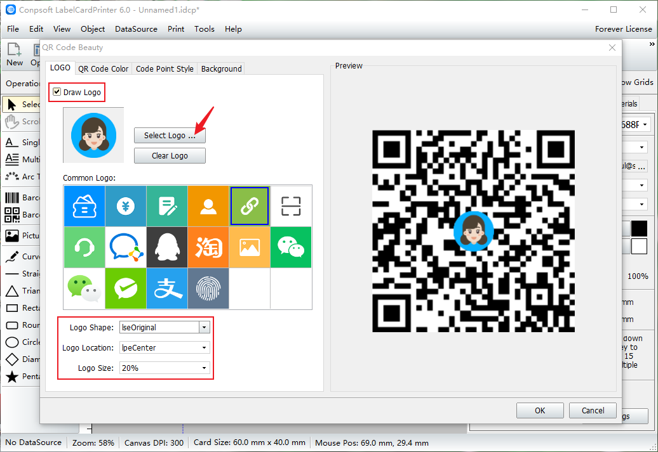
Task: Click the white color swatch
Action: [x=639, y=247]
